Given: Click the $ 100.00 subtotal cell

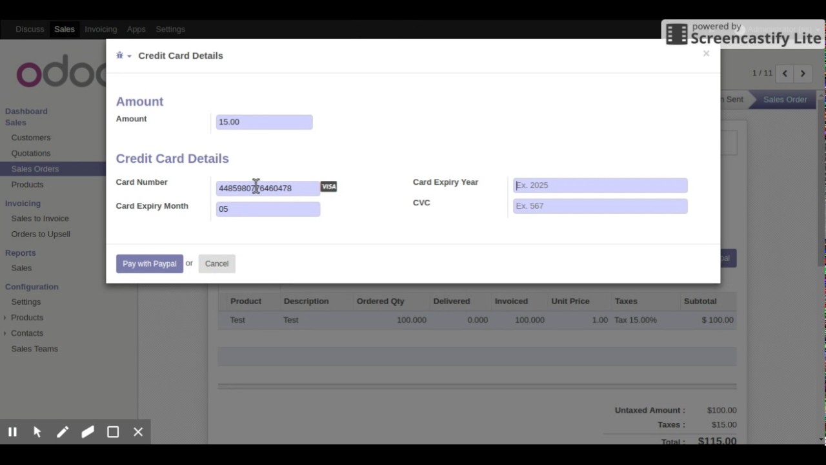Looking at the screenshot, I should 718,320.
